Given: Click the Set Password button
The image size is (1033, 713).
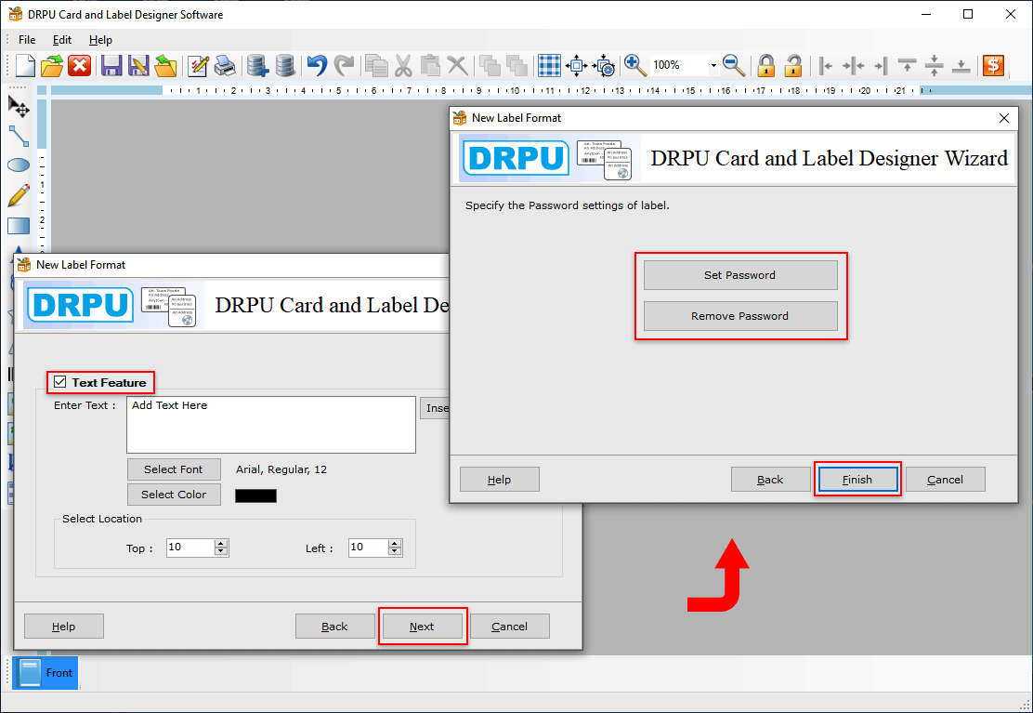Looking at the screenshot, I should coord(739,275).
